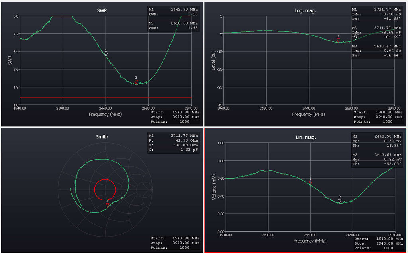This screenshot has height=253, width=408.
Task: Select marker 1 on the SWR trace
Action: [x=106, y=54]
